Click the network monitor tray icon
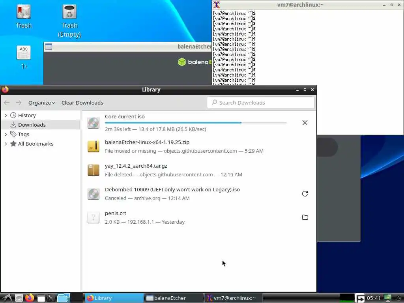Screen dimensions: 404x303 [387, 298]
